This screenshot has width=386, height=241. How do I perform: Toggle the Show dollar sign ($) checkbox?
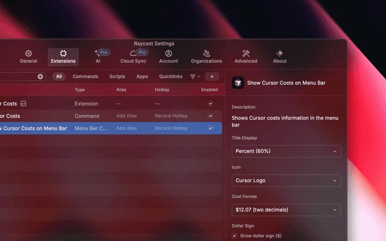coord(235,236)
